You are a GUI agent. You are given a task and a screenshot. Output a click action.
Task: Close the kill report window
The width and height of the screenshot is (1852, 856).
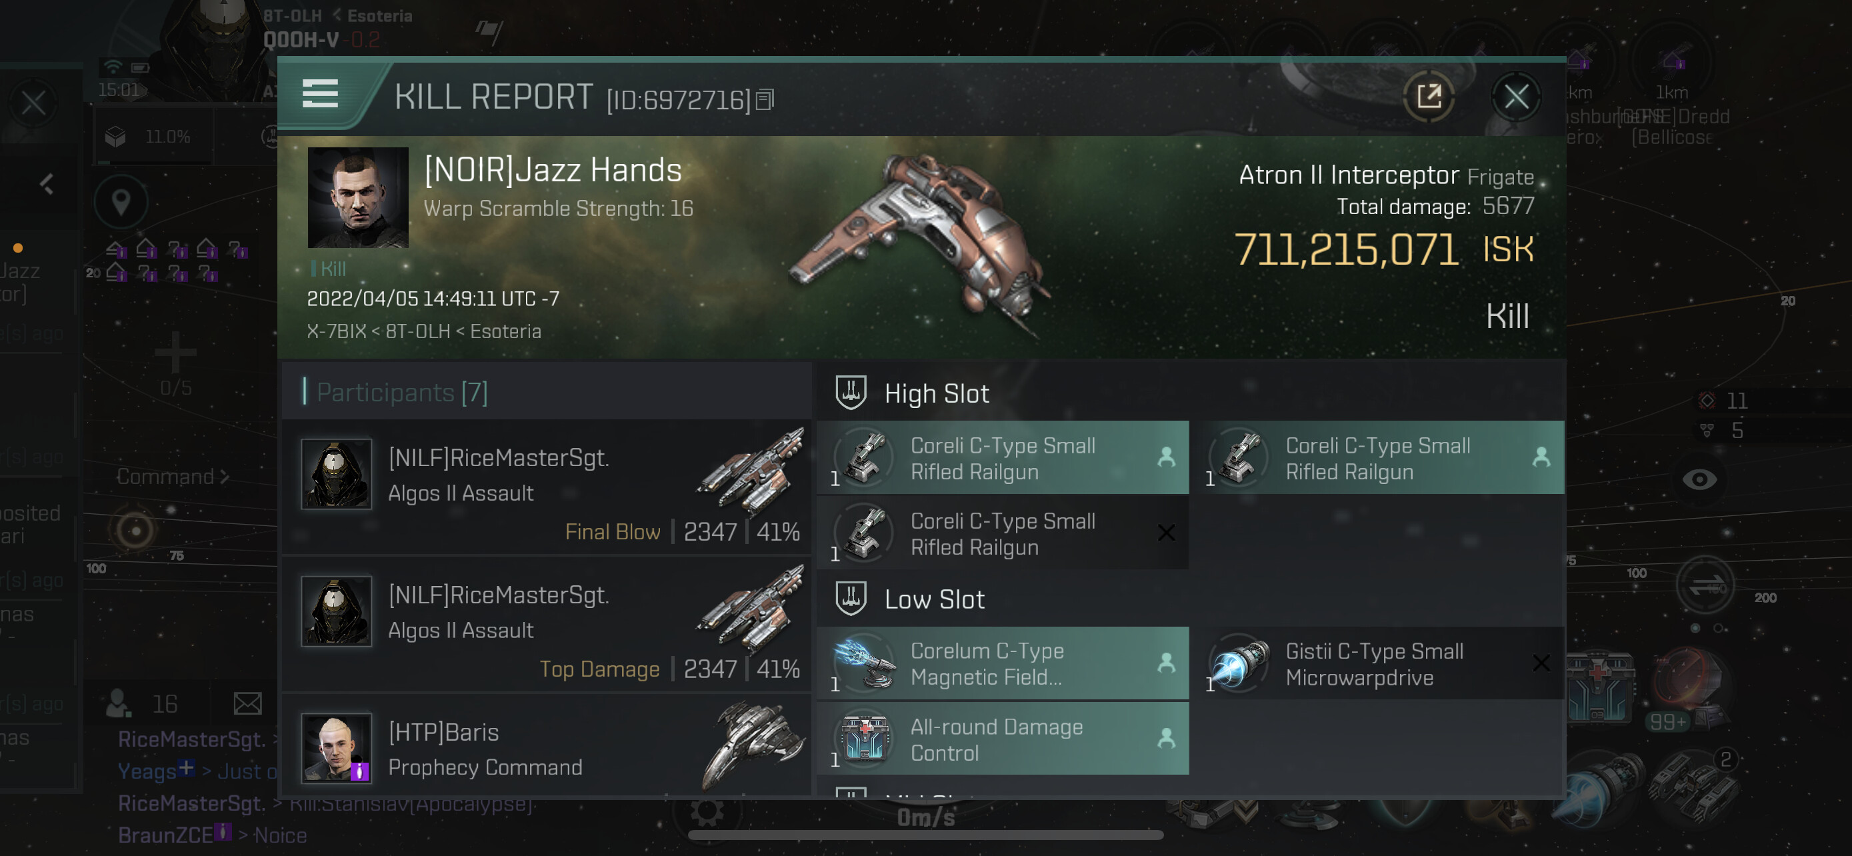point(1515,96)
